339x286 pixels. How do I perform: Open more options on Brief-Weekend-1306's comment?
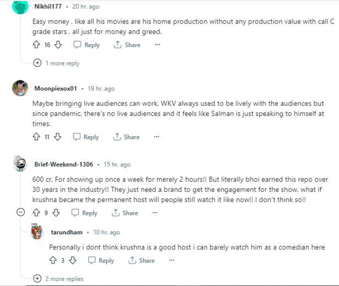pyautogui.click(x=156, y=213)
